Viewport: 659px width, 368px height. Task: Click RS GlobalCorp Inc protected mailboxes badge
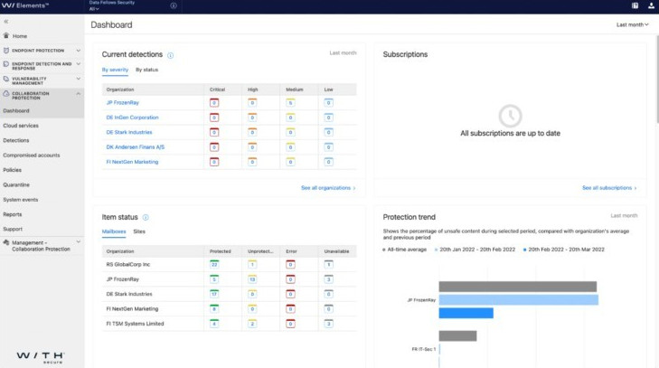pyautogui.click(x=214, y=264)
